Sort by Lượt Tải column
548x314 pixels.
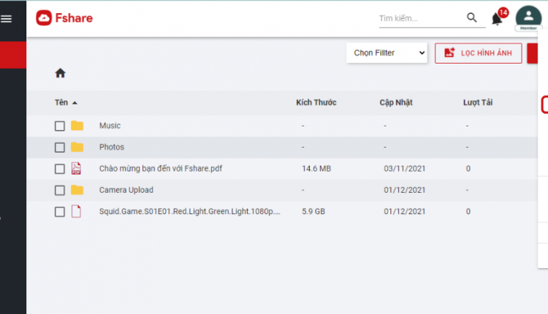(x=478, y=102)
